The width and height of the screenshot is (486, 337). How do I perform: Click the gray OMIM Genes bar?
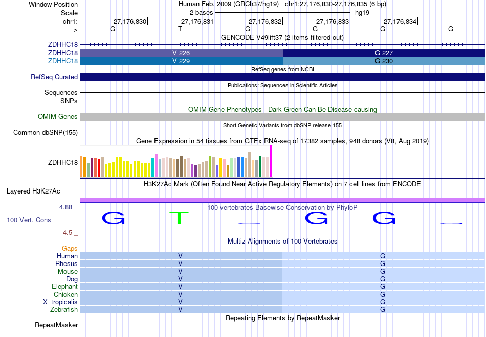coord(283,116)
